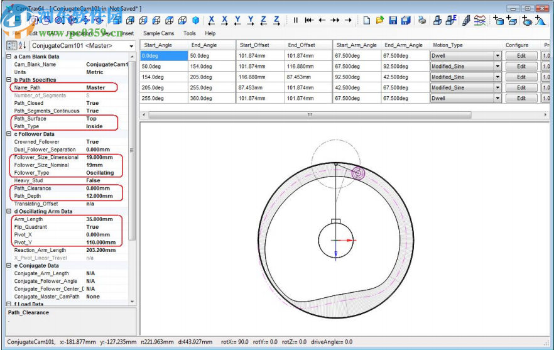Click the Start_Angle cell showing 0.0deg

(x=163, y=56)
